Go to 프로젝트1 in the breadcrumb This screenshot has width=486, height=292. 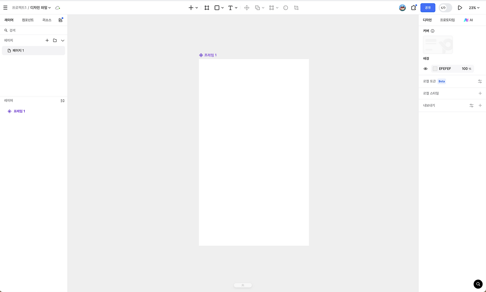click(x=19, y=8)
